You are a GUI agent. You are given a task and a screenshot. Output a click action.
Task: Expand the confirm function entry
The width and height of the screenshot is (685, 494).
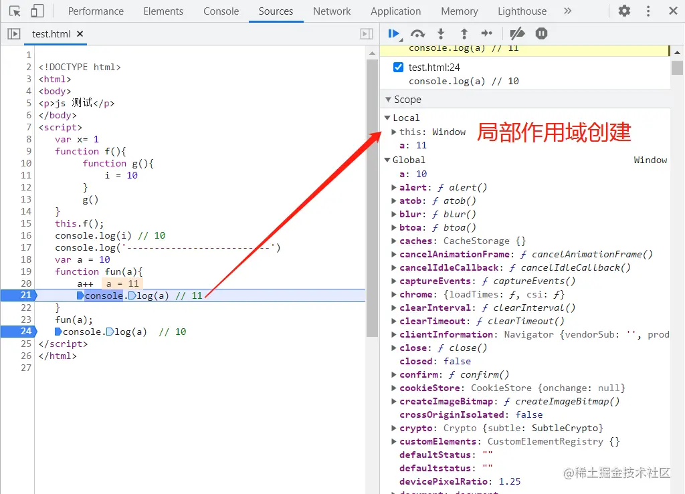point(393,374)
